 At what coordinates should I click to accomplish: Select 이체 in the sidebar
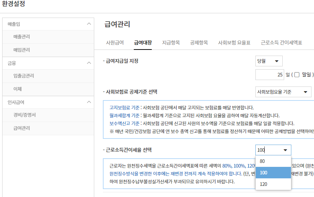[18, 89]
